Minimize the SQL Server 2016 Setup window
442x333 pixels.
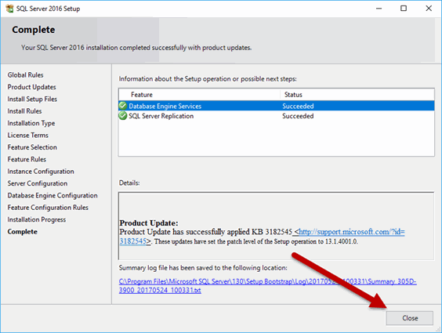(379, 9)
